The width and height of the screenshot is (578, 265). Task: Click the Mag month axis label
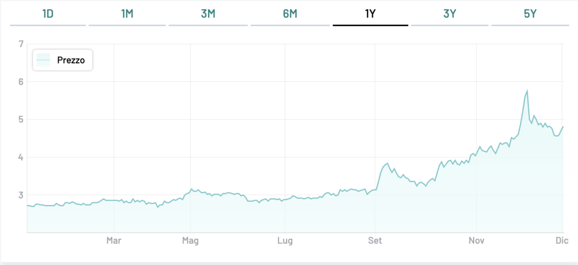pos(191,241)
